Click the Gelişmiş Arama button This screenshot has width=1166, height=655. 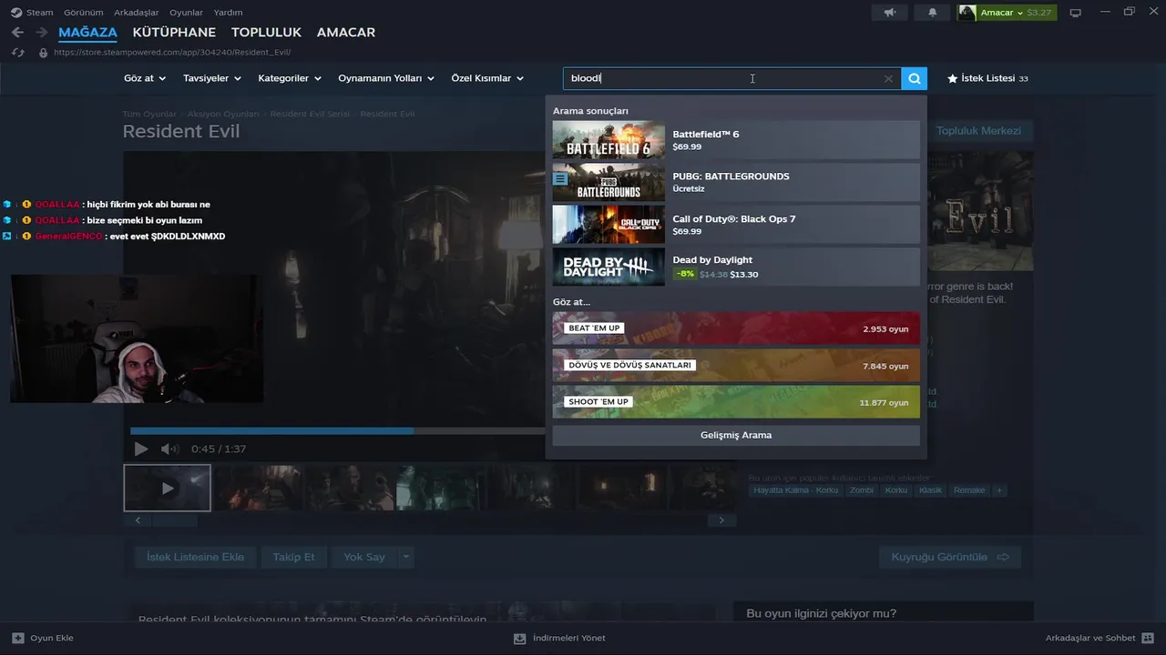(736, 435)
